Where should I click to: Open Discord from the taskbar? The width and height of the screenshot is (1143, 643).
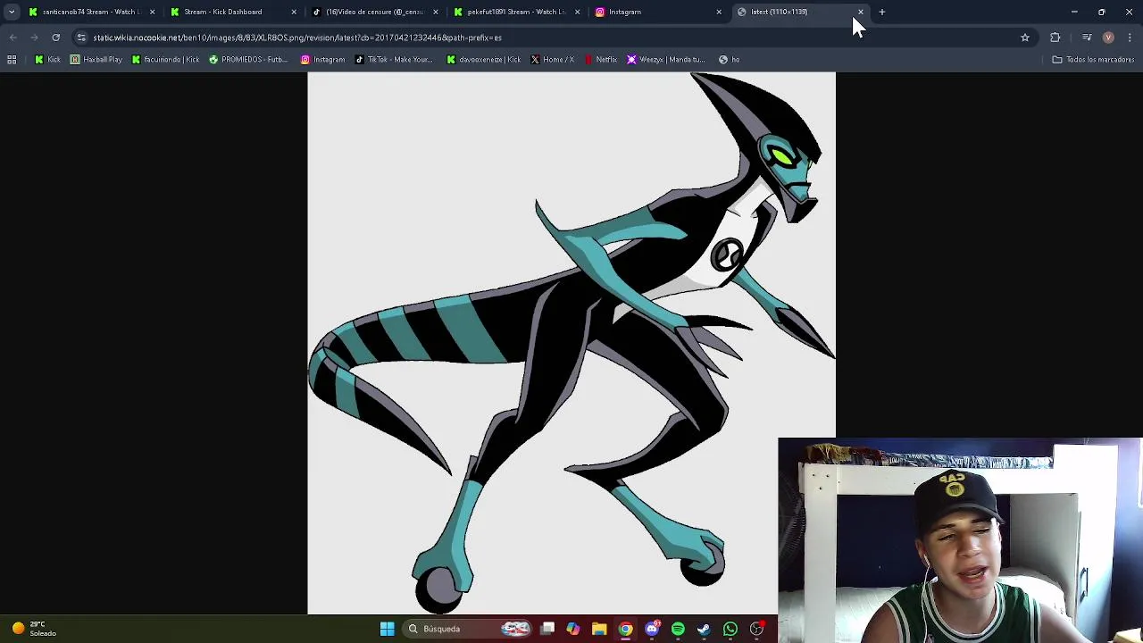652,629
